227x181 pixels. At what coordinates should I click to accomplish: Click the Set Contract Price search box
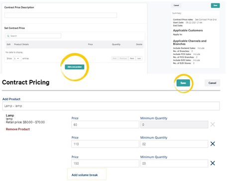[x=33, y=36]
